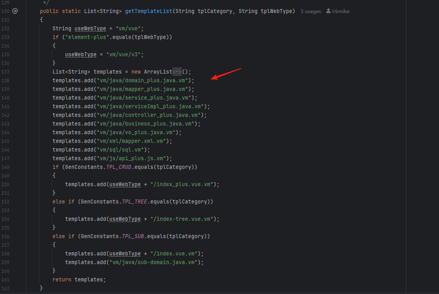Open the 3 usages inlay hint
This screenshot has width=439, height=294.
(310, 11)
